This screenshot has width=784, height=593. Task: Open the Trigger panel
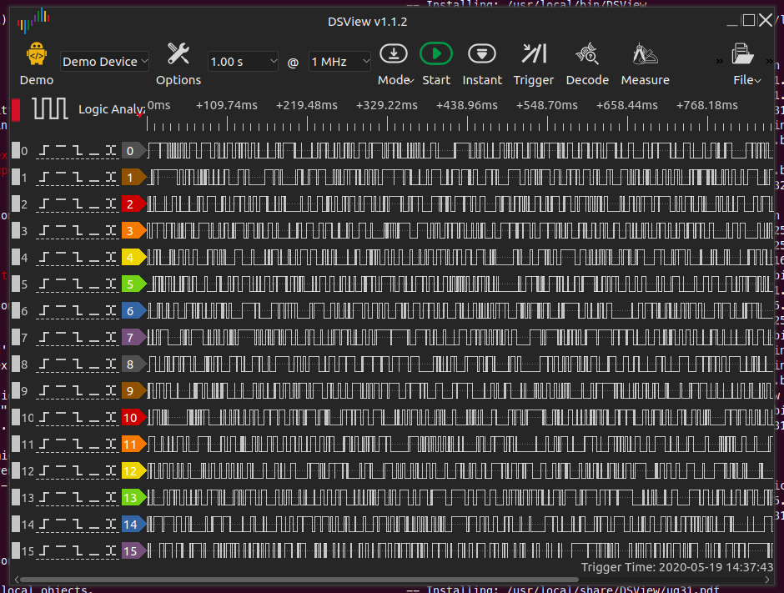click(533, 55)
